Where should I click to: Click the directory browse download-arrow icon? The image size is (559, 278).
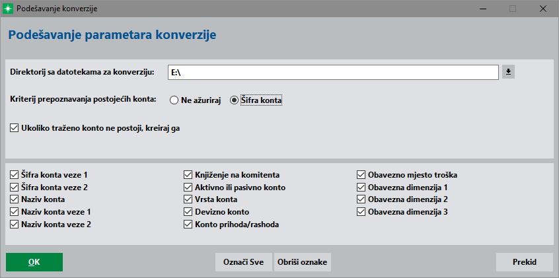click(x=508, y=72)
